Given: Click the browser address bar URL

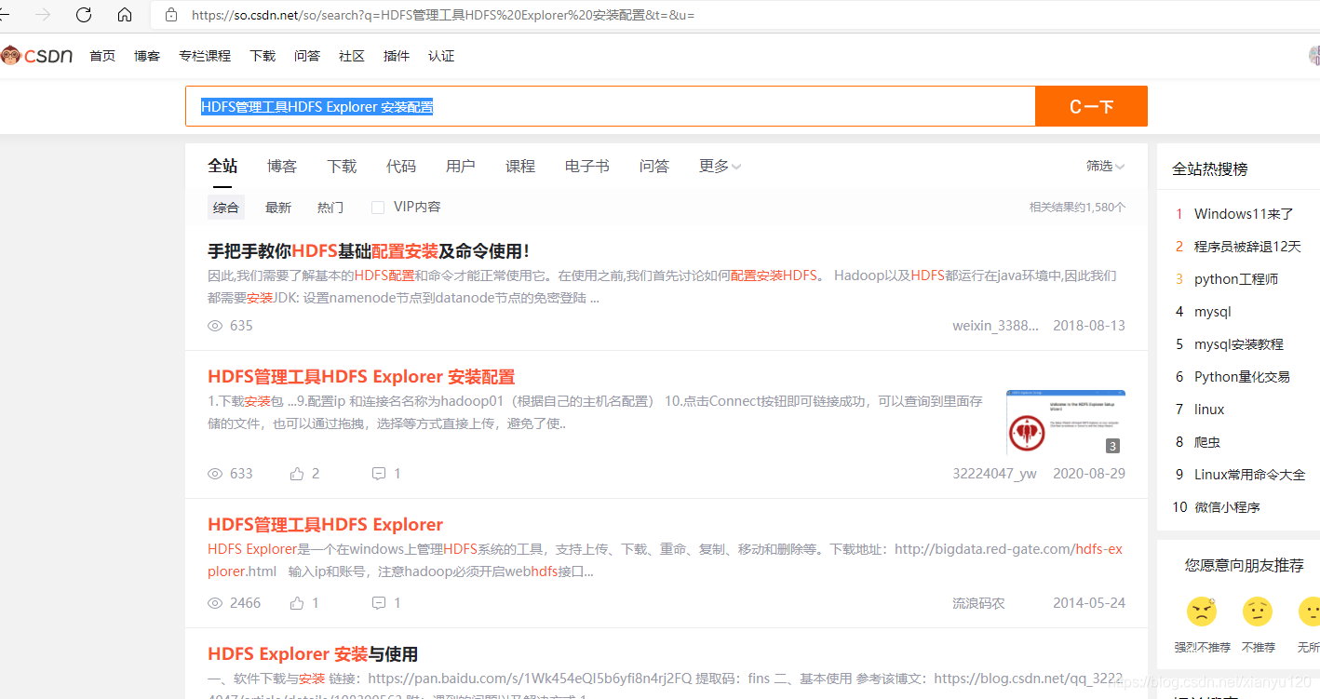Looking at the screenshot, I should 443,15.
